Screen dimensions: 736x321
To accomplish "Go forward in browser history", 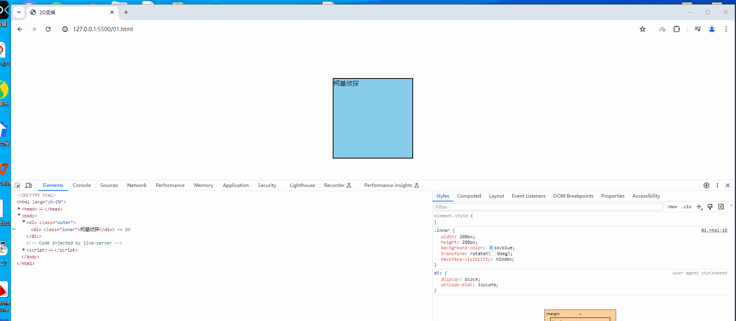I will coord(34,29).
